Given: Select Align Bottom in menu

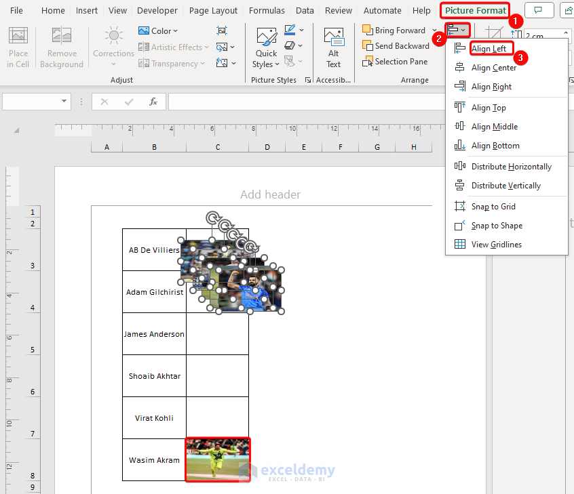Looking at the screenshot, I should pos(495,146).
